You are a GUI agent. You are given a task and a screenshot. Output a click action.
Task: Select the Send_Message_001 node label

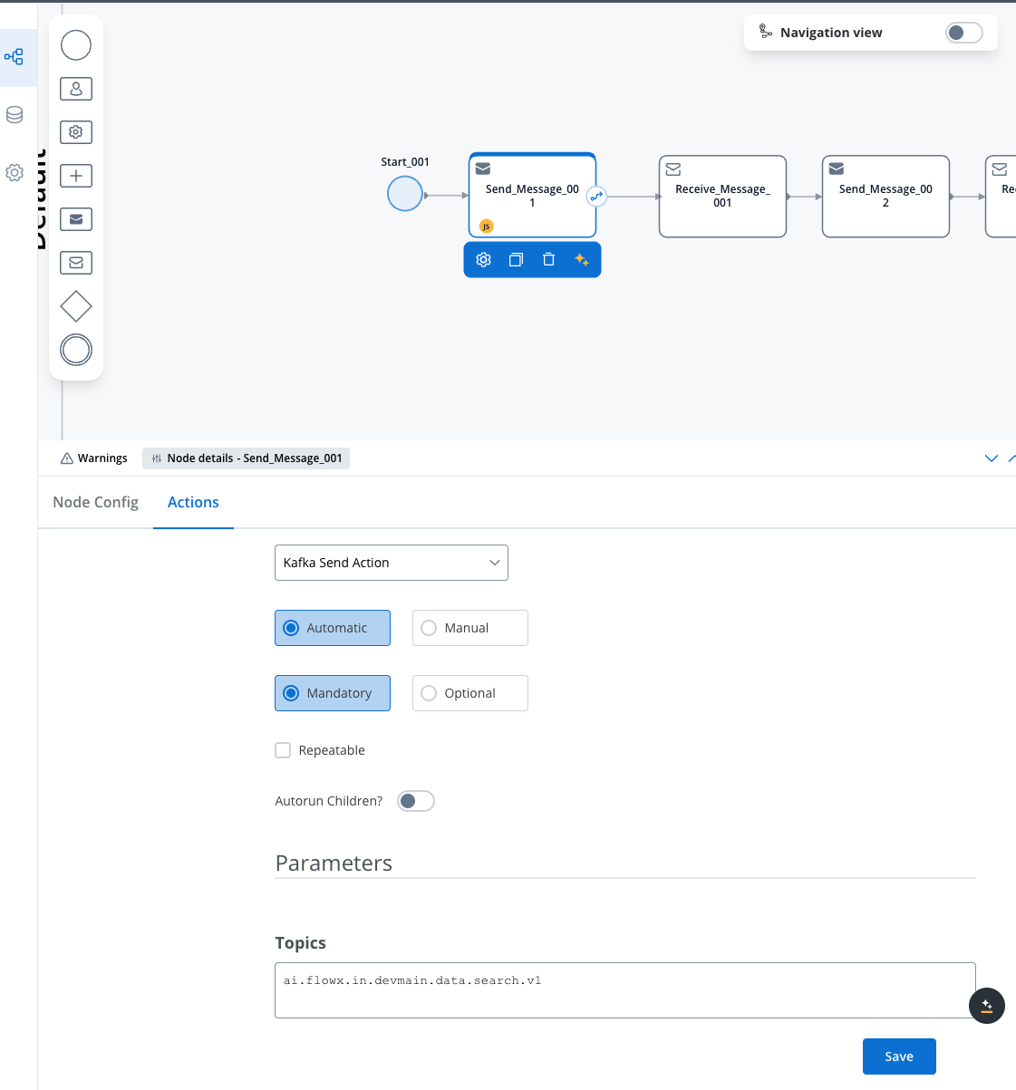pyautogui.click(x=532, y=196)
